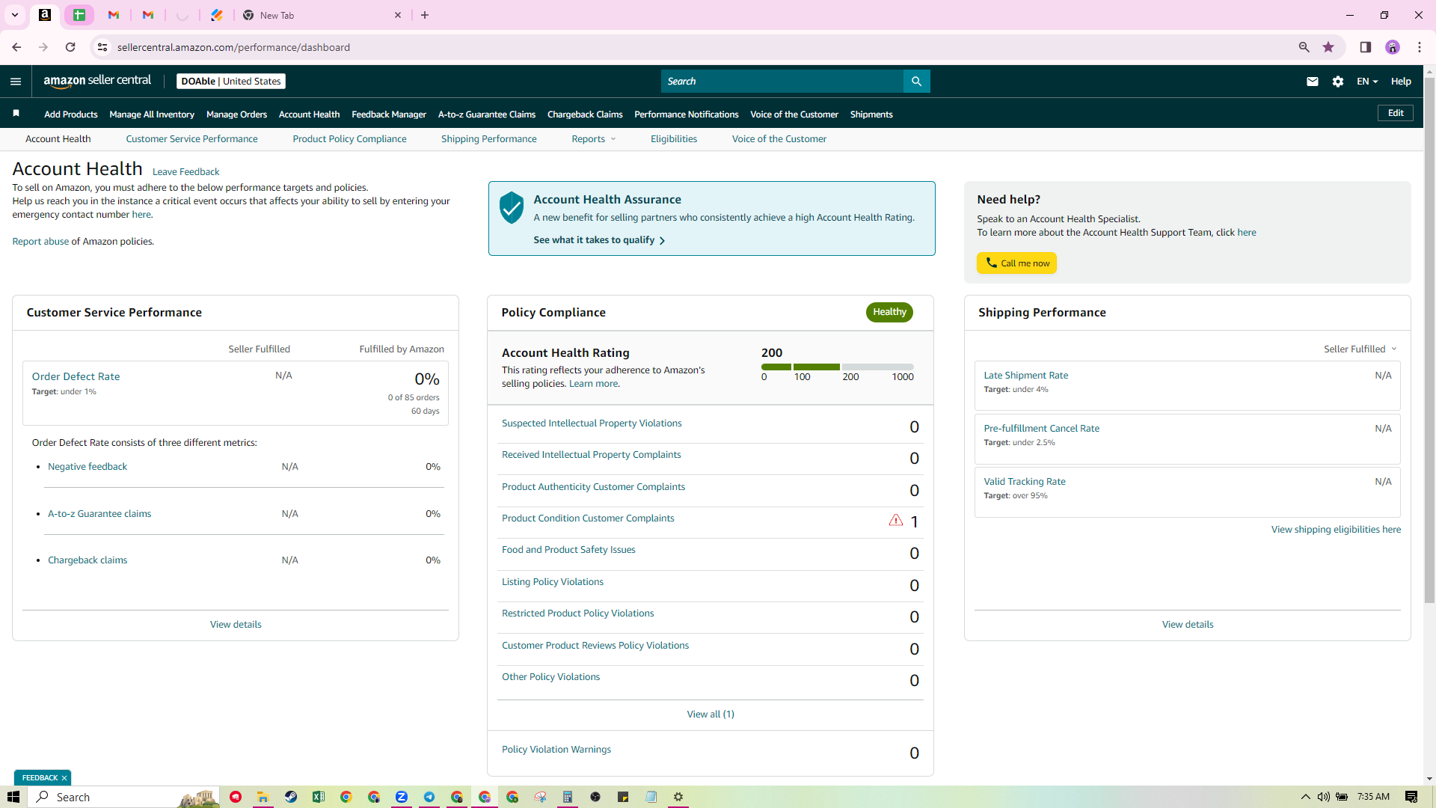The height and width of the screenshot is (808, 1436).
Task: Click the browser address bar URL
Action: coord(233,47)
